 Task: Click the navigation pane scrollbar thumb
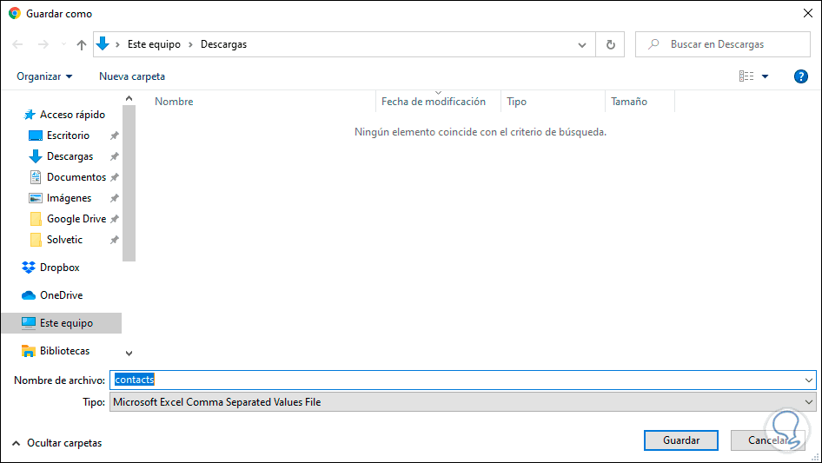(129, 183)
